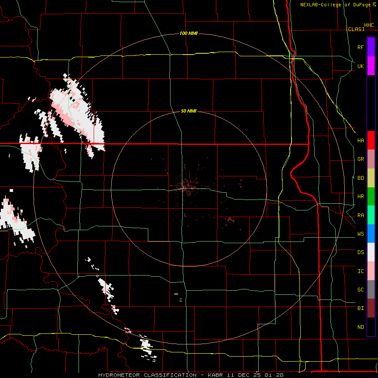
Task: Click the HA legend label
Action: point(361,141)
